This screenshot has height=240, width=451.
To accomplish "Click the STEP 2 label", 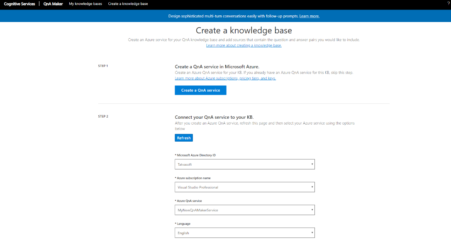I will point(103,116).
